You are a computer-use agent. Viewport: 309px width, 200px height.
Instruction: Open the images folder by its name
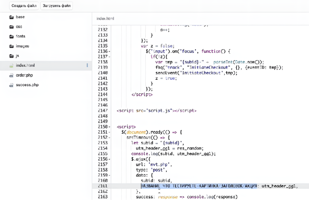[x=22, y=46]
